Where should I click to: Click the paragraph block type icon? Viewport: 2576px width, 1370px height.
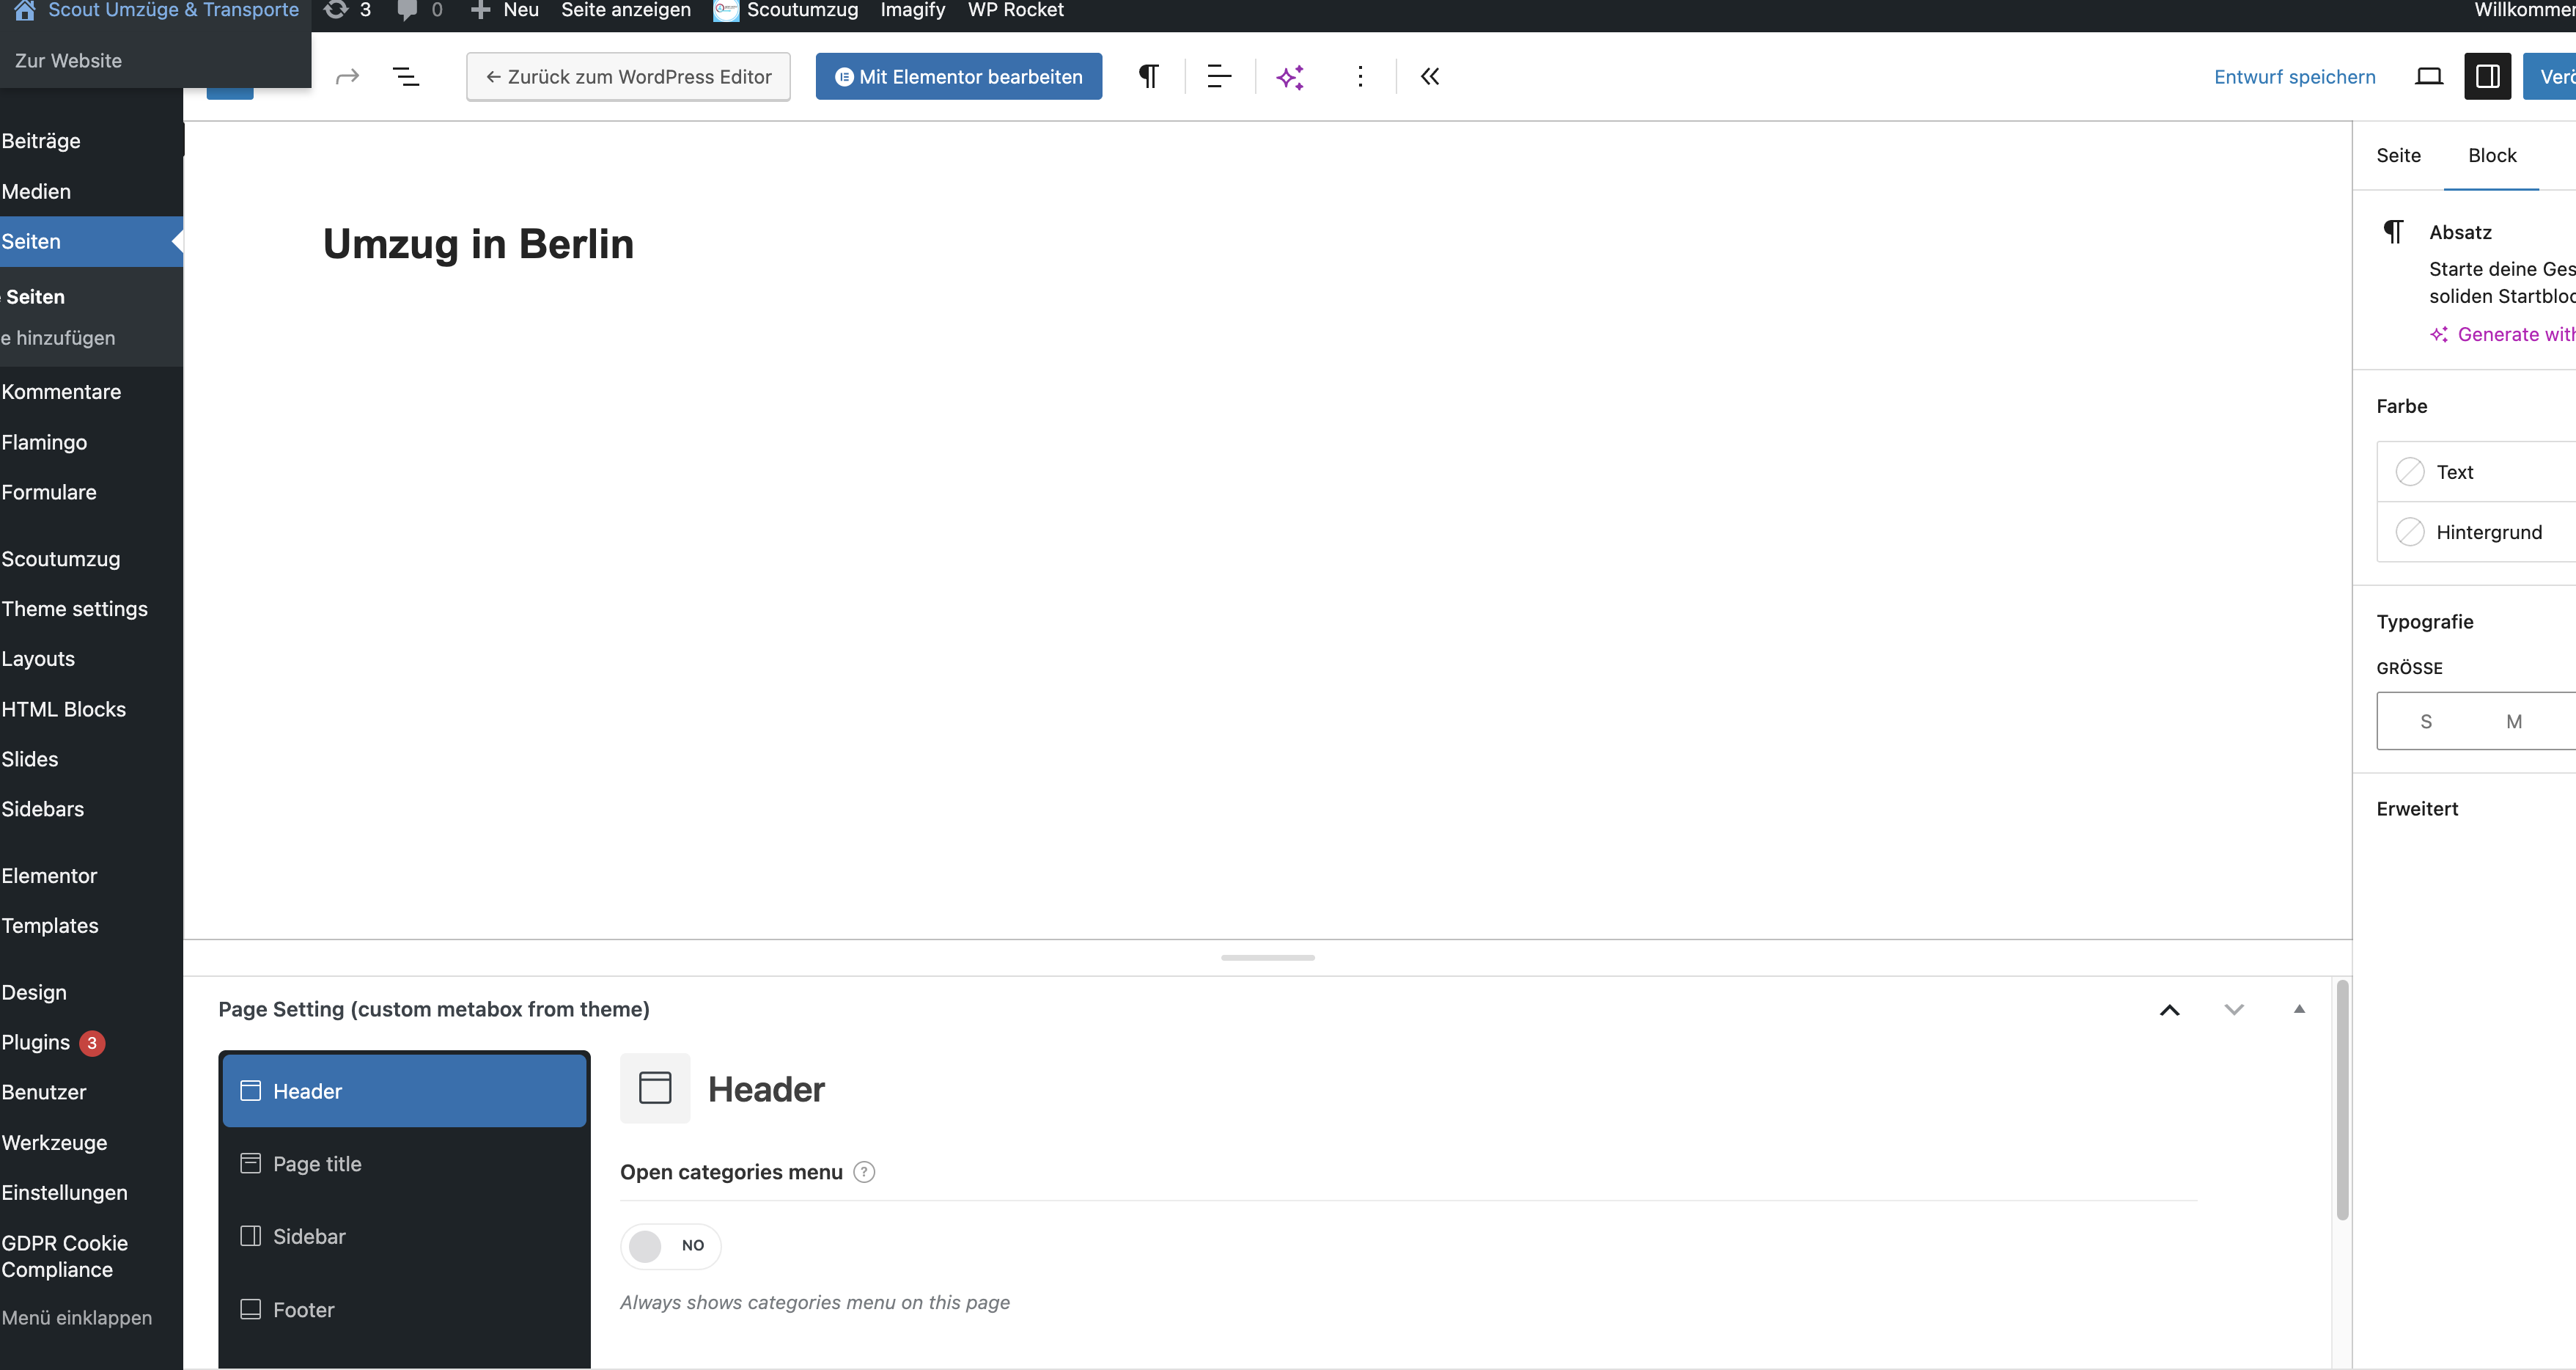[x=1148, y=77]
